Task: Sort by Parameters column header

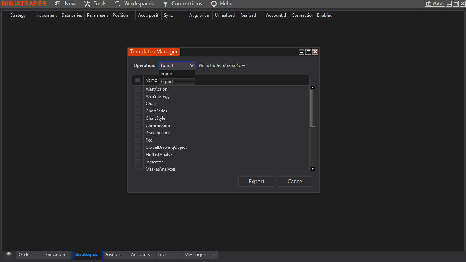Action: click(x=98, y=15)
